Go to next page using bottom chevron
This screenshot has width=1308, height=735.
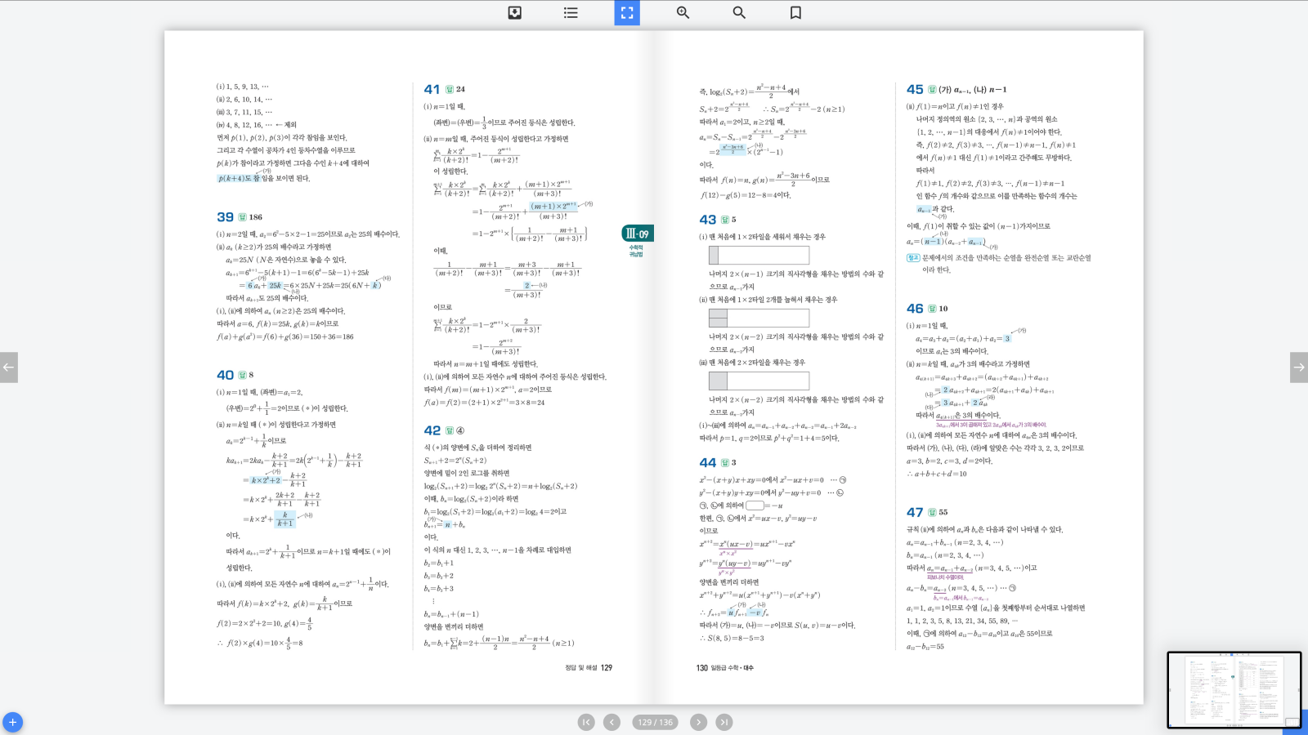coord(698,722)
